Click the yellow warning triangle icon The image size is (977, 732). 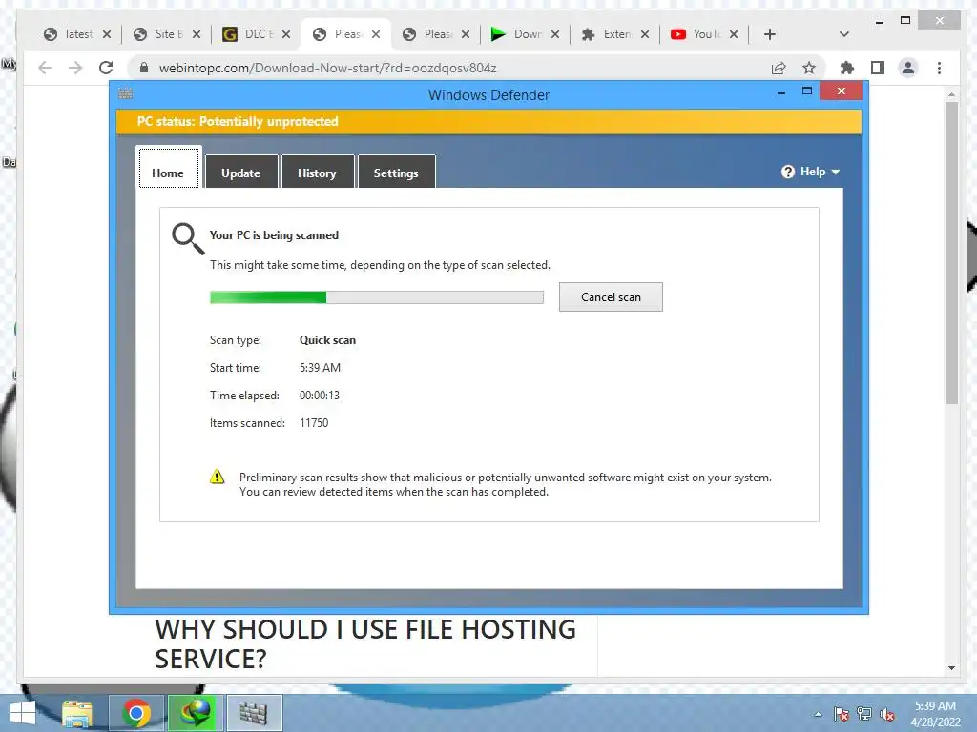click(217, 477)
